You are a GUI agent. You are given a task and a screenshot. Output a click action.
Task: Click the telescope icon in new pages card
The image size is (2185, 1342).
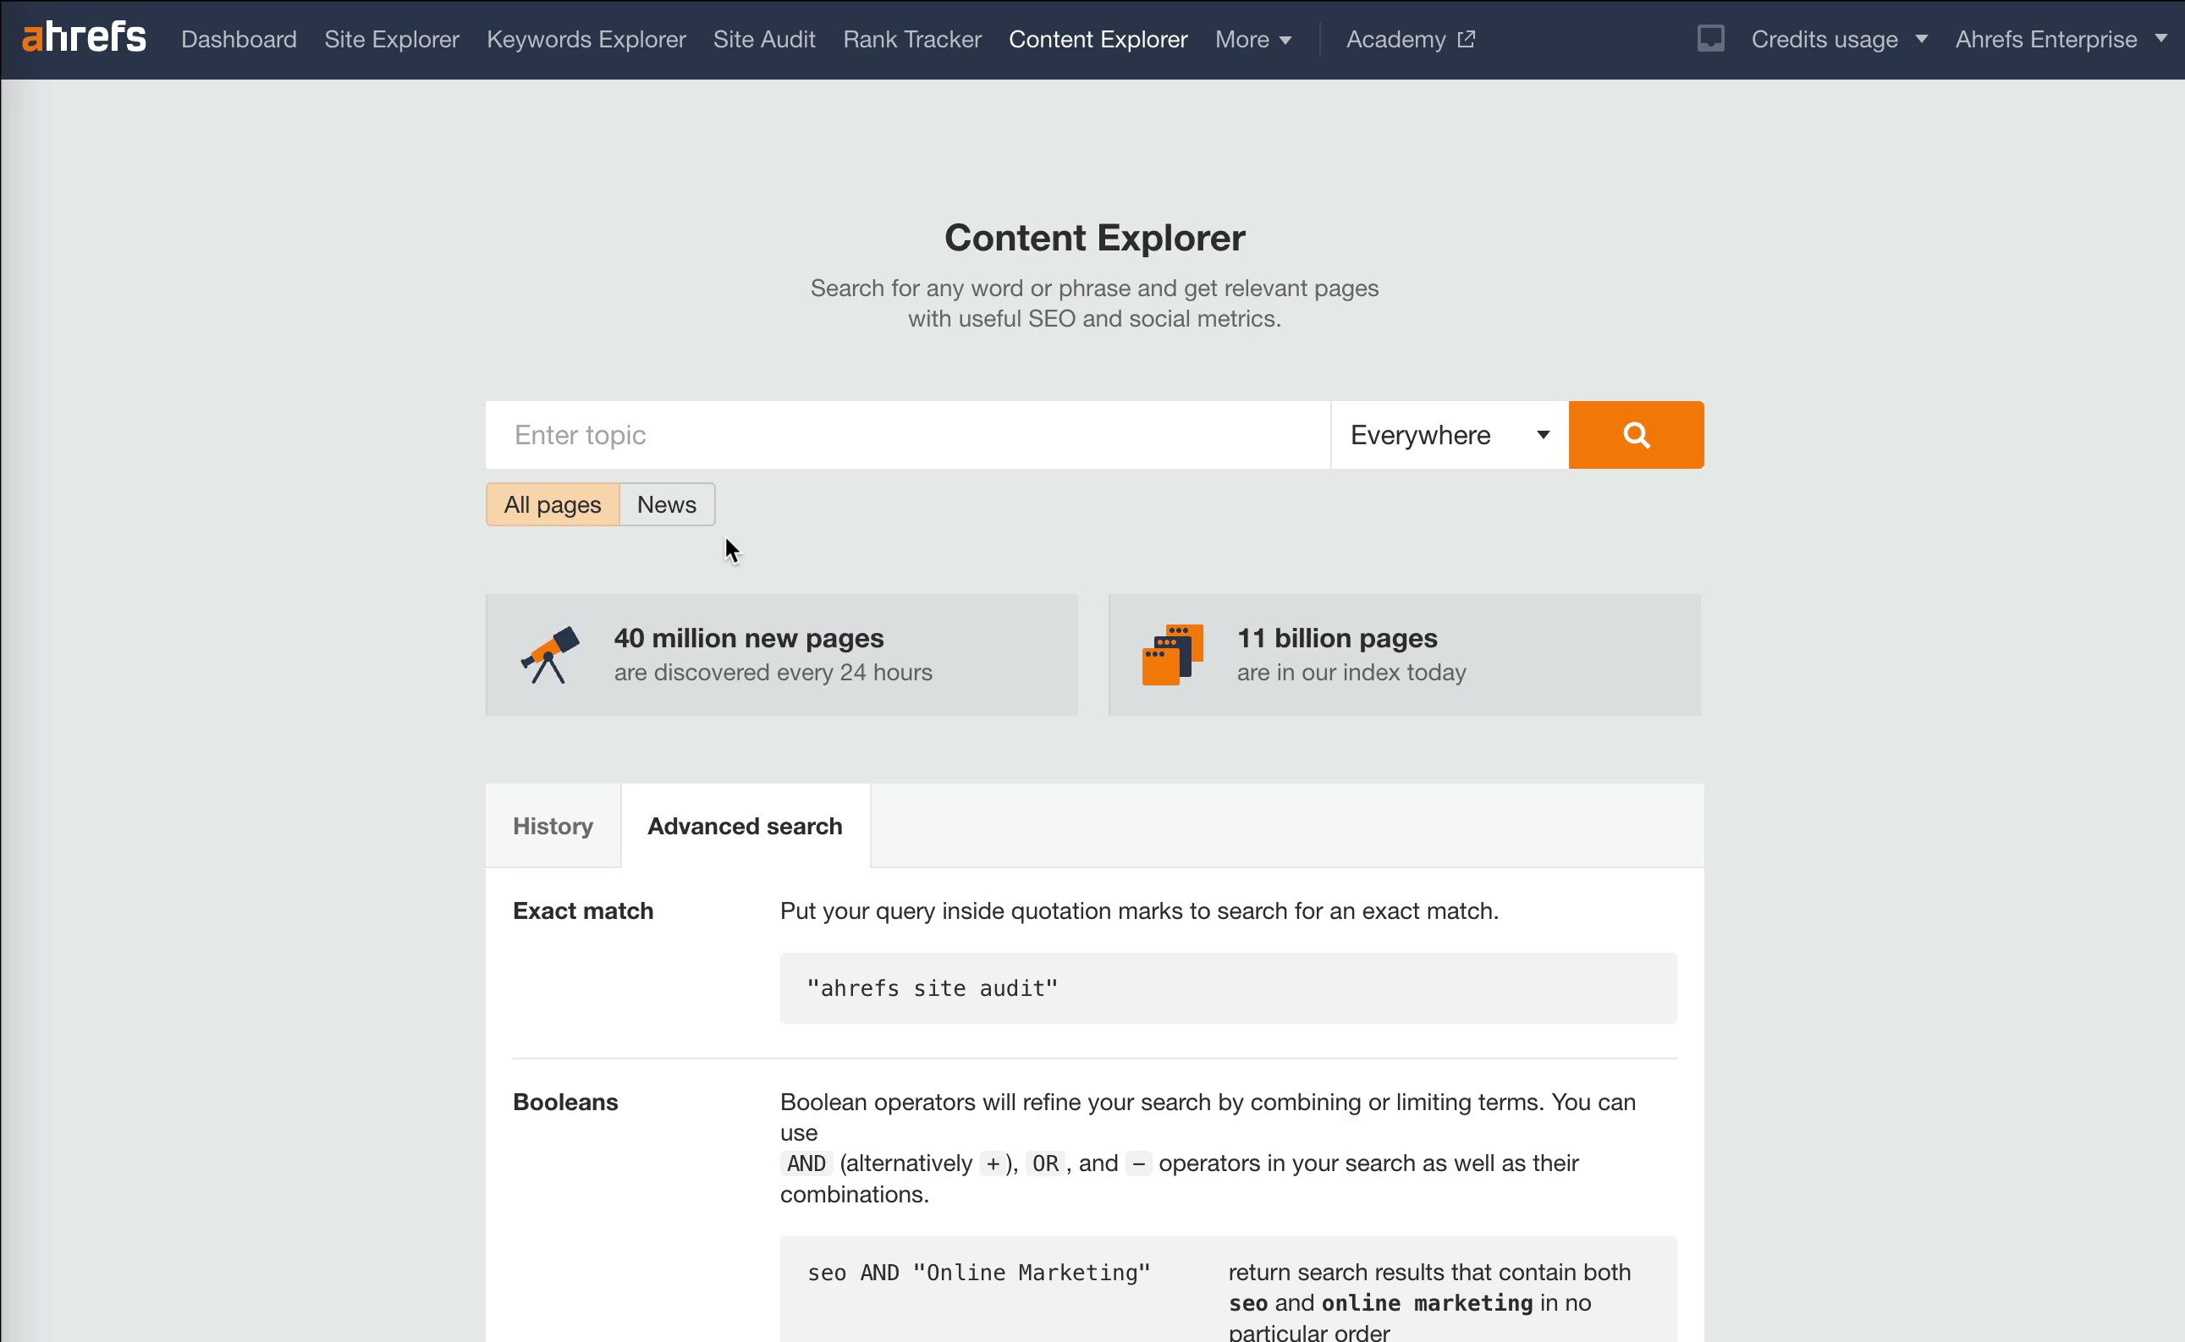(550, 654)
